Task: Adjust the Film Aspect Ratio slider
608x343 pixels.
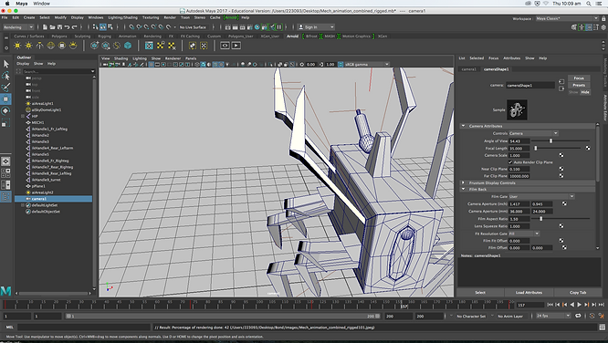Action: 541,219
